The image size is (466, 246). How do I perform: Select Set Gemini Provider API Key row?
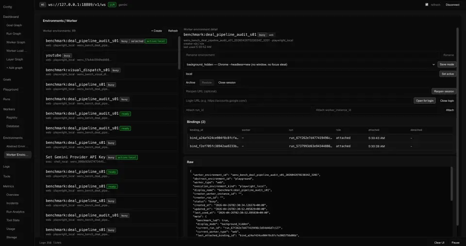110,159
